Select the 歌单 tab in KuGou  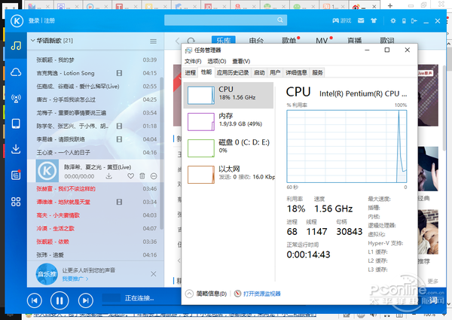pos(289,41)
